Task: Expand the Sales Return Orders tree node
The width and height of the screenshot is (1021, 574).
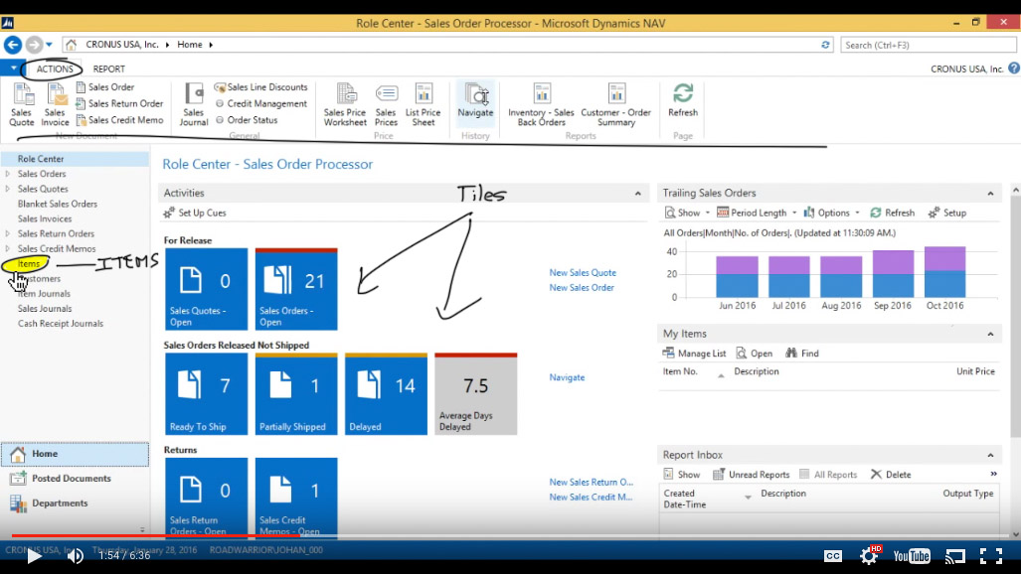Action: click(8, 233)
